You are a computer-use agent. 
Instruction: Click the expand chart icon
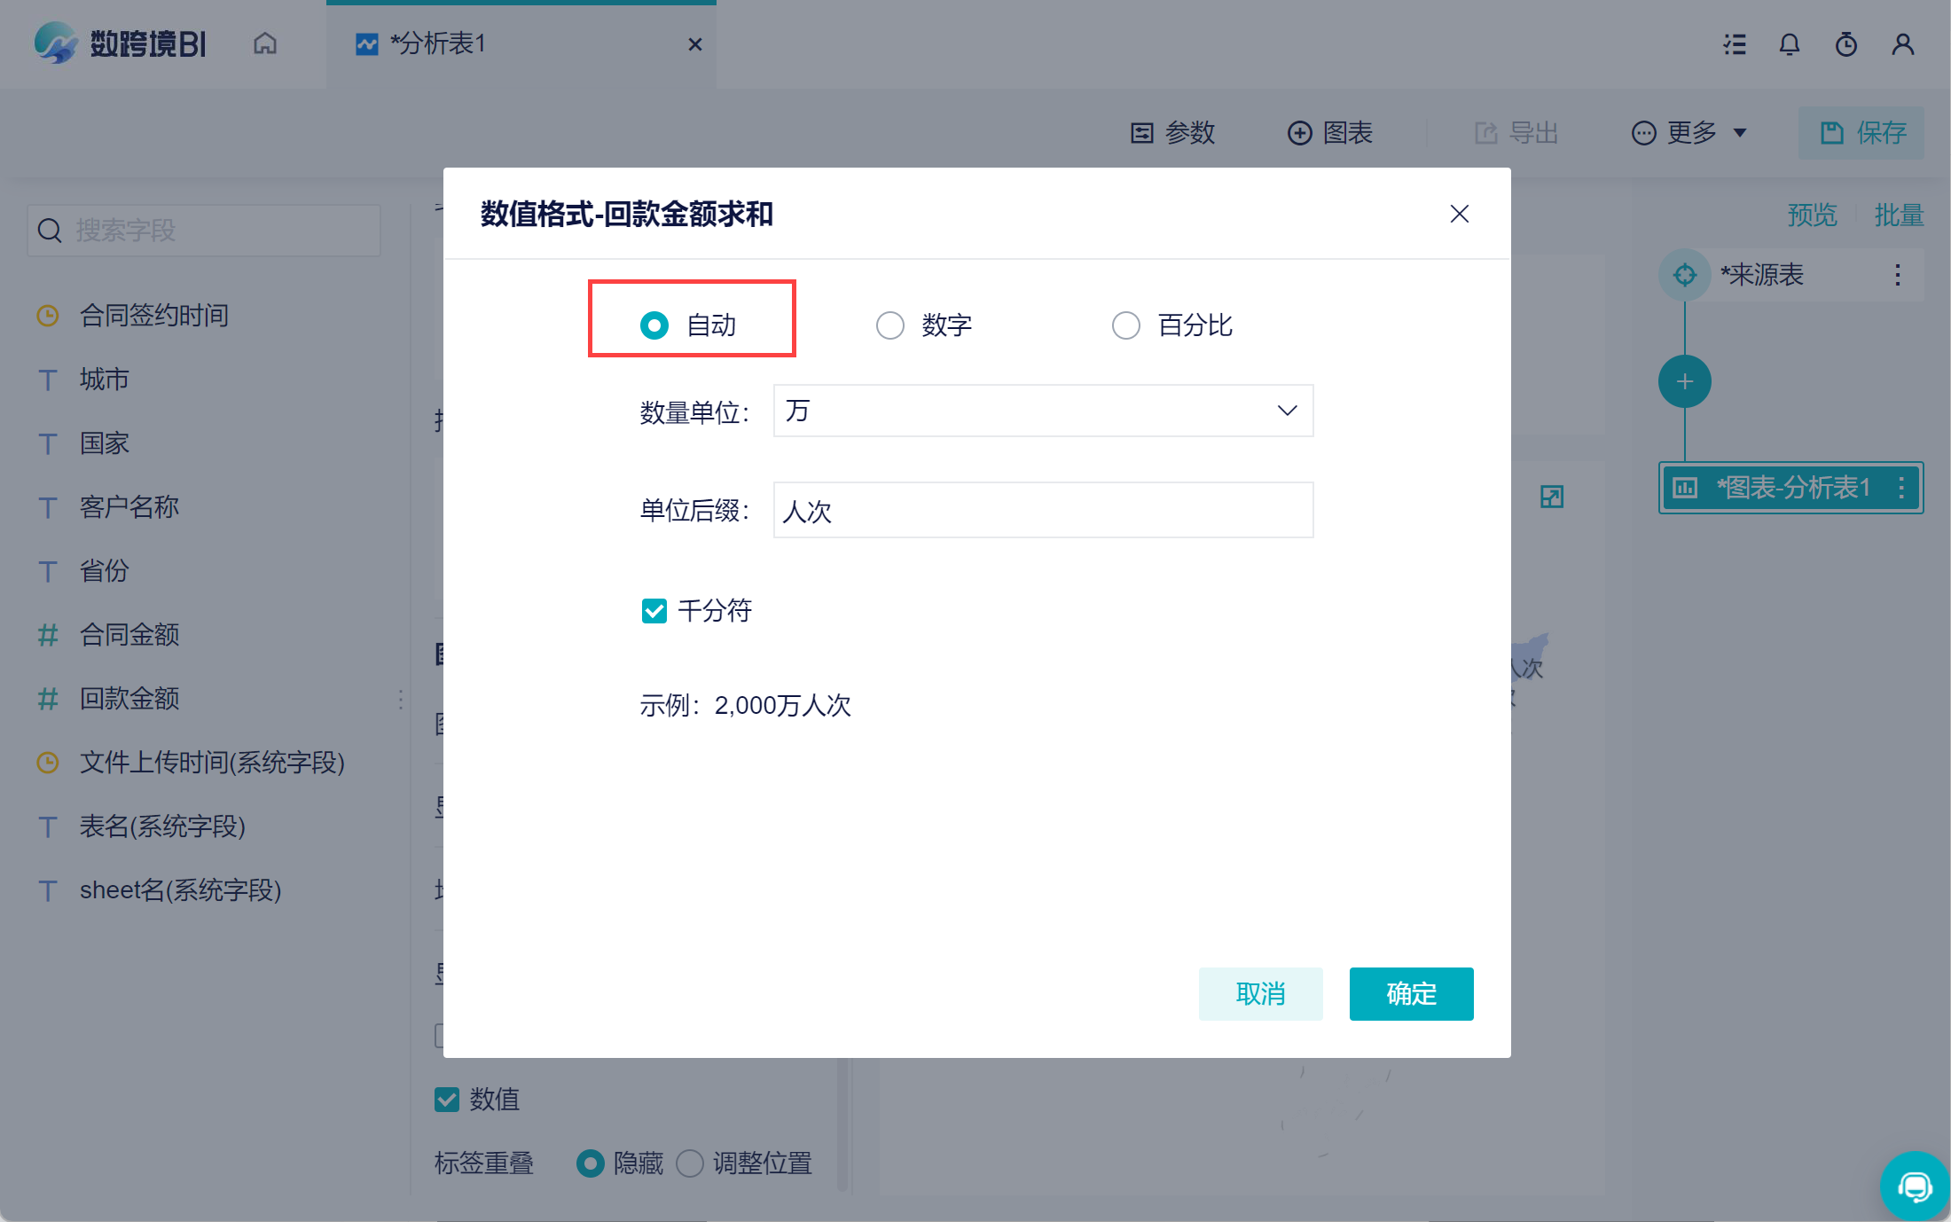tap(1552, 497)
